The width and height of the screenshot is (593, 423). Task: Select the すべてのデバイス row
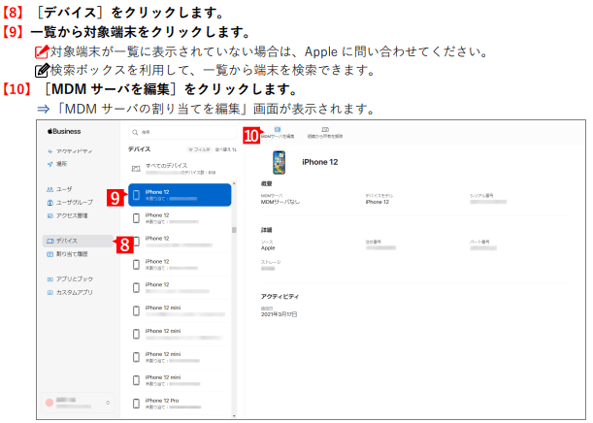[x=180, y=169]
